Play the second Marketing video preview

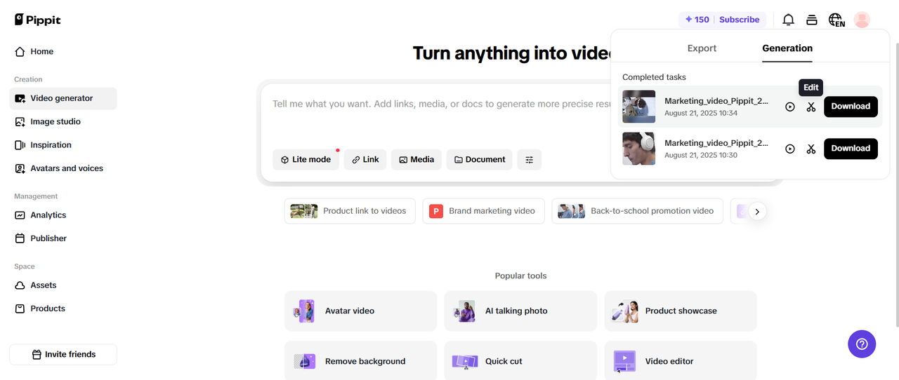pyautogui.click(x=790, y=149)
